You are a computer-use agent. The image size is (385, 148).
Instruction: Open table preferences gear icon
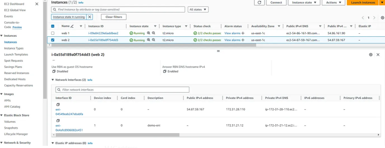[382, 17]
